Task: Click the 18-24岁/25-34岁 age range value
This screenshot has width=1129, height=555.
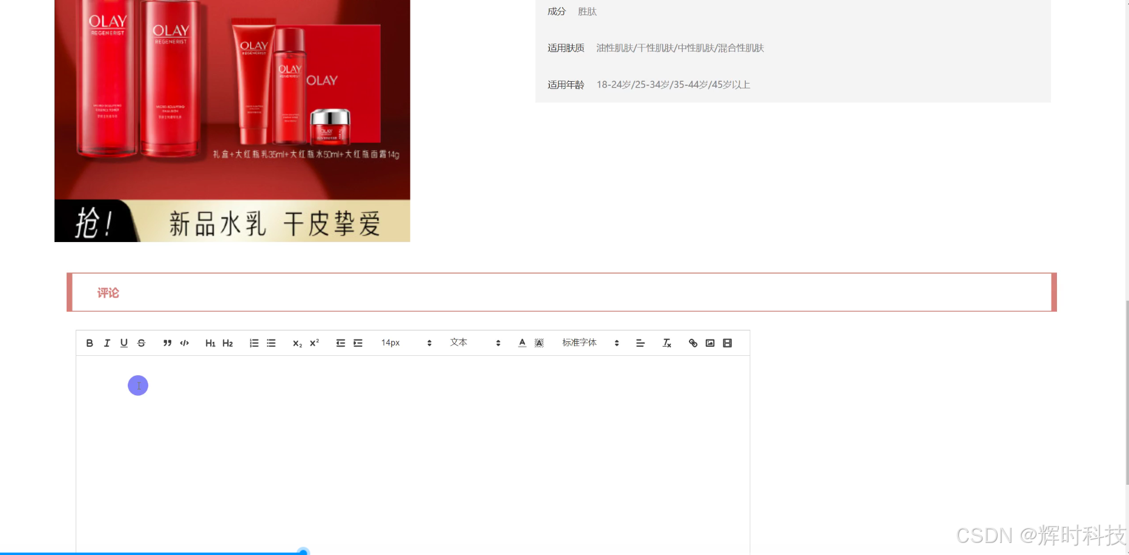Action: 673,85
